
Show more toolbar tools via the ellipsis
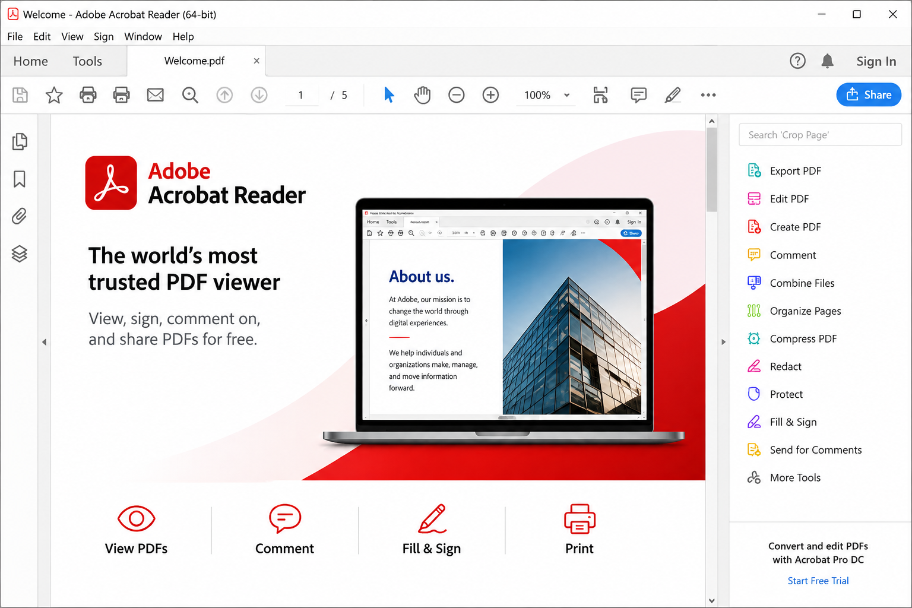point(708,95)
